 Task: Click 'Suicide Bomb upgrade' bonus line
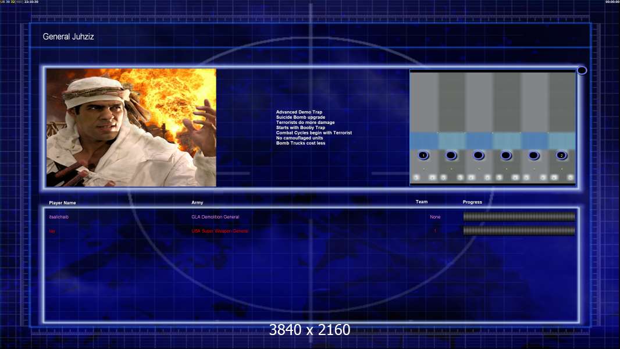pos(301,117)
